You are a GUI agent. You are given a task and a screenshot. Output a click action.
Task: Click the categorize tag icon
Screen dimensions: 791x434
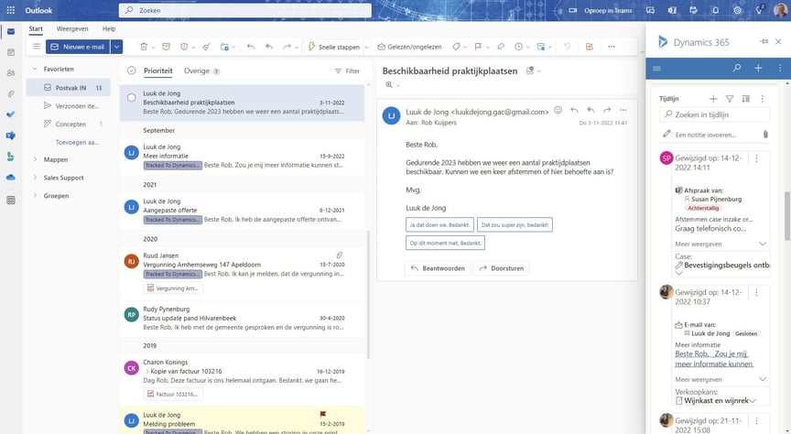(456, 47)
